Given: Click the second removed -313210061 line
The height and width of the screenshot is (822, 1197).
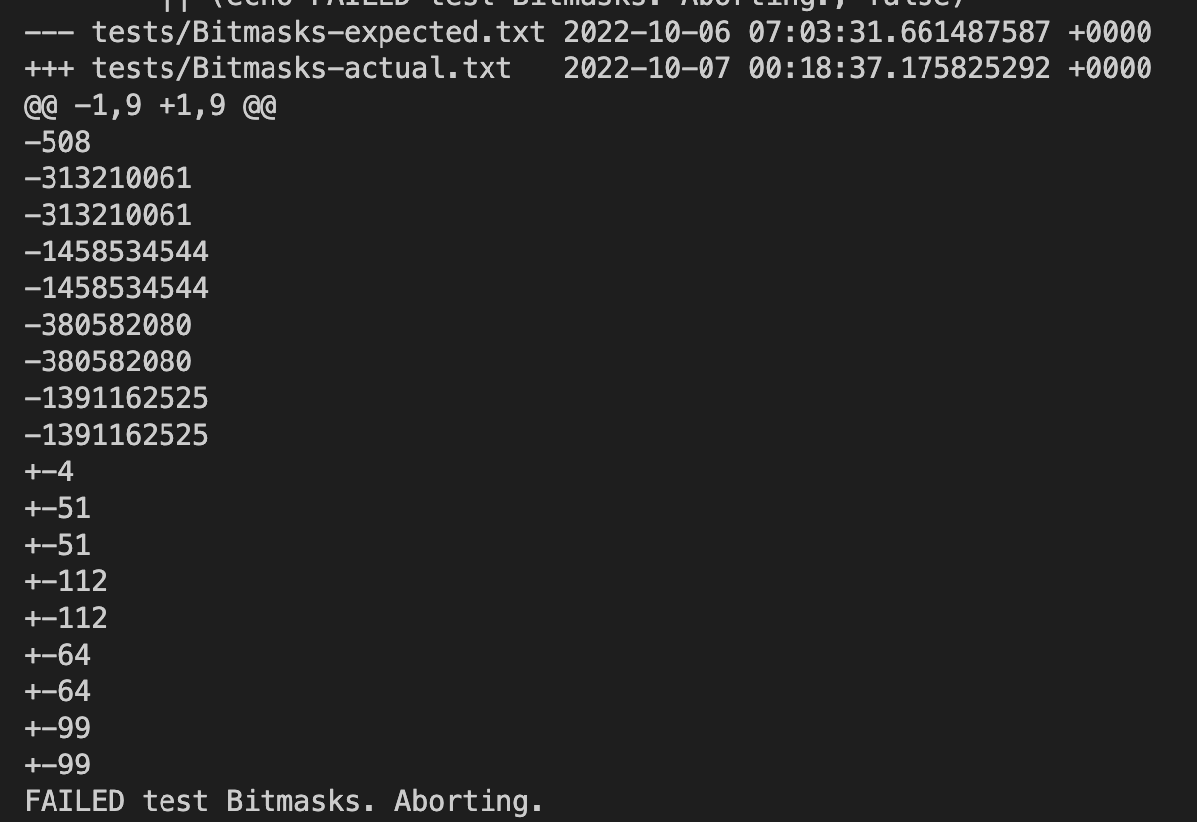Looking at the screenshot, I should tap(108, 215).
